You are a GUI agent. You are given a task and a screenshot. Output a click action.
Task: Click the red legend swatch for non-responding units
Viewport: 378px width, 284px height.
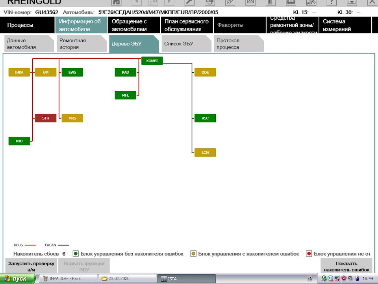pyautogui.click(x=309, y=254)
